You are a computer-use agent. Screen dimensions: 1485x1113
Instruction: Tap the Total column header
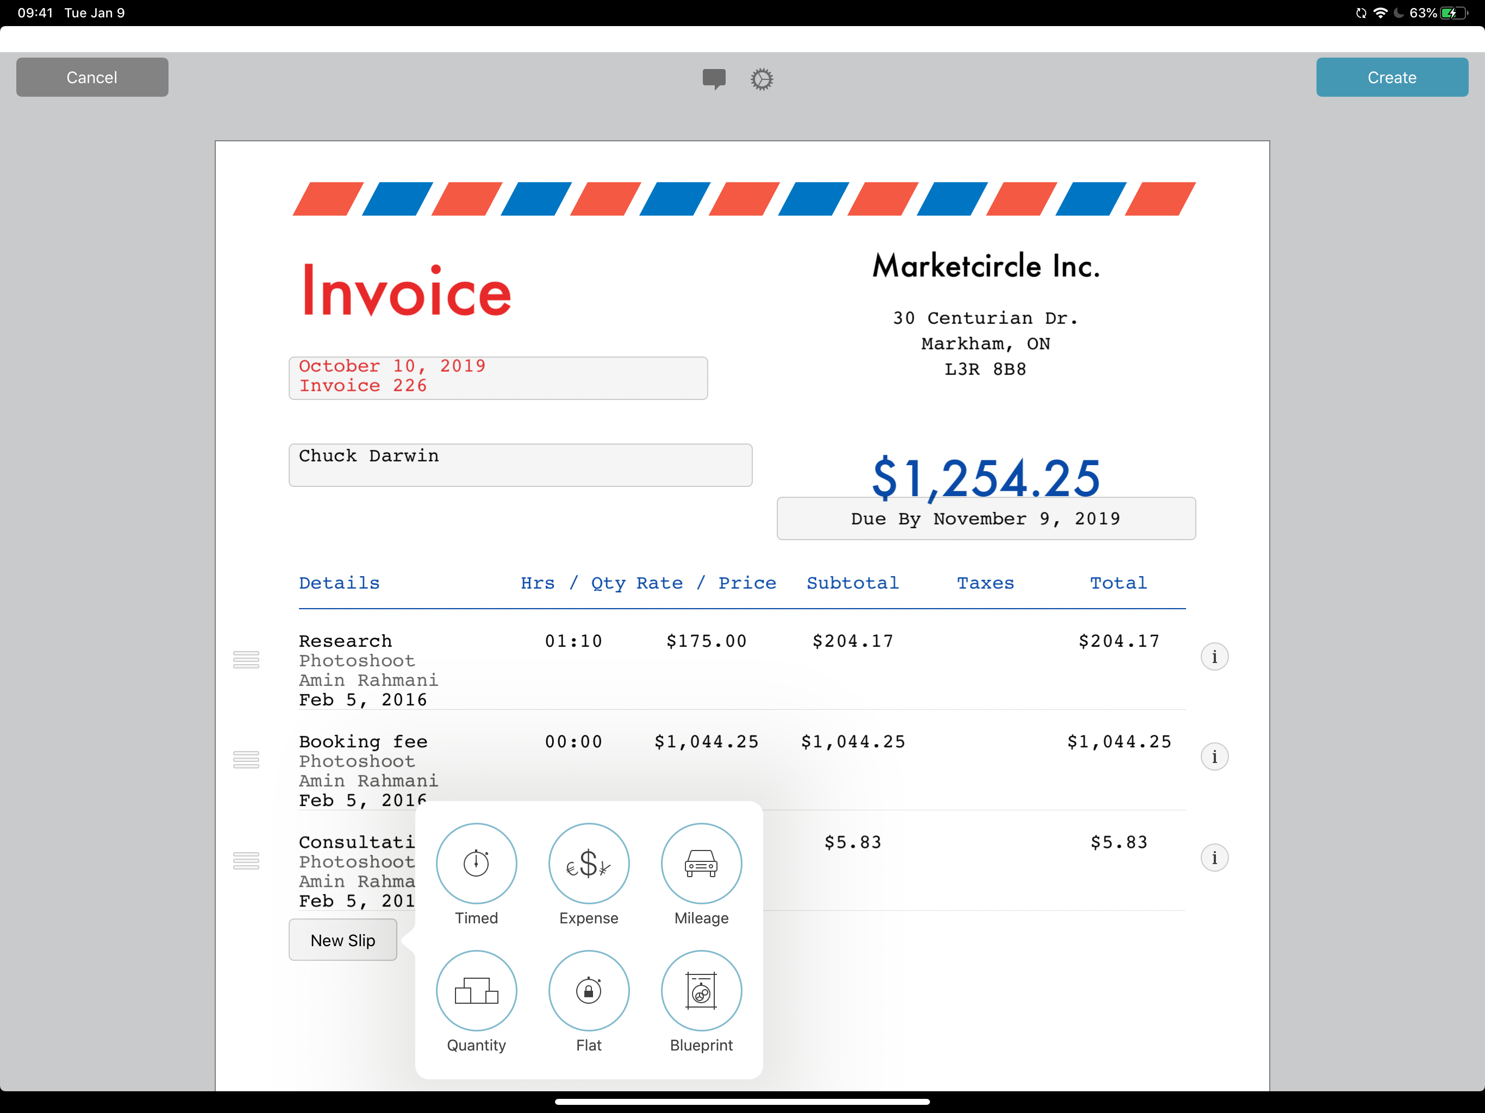pyautogui.click(x=1119, y=583)
